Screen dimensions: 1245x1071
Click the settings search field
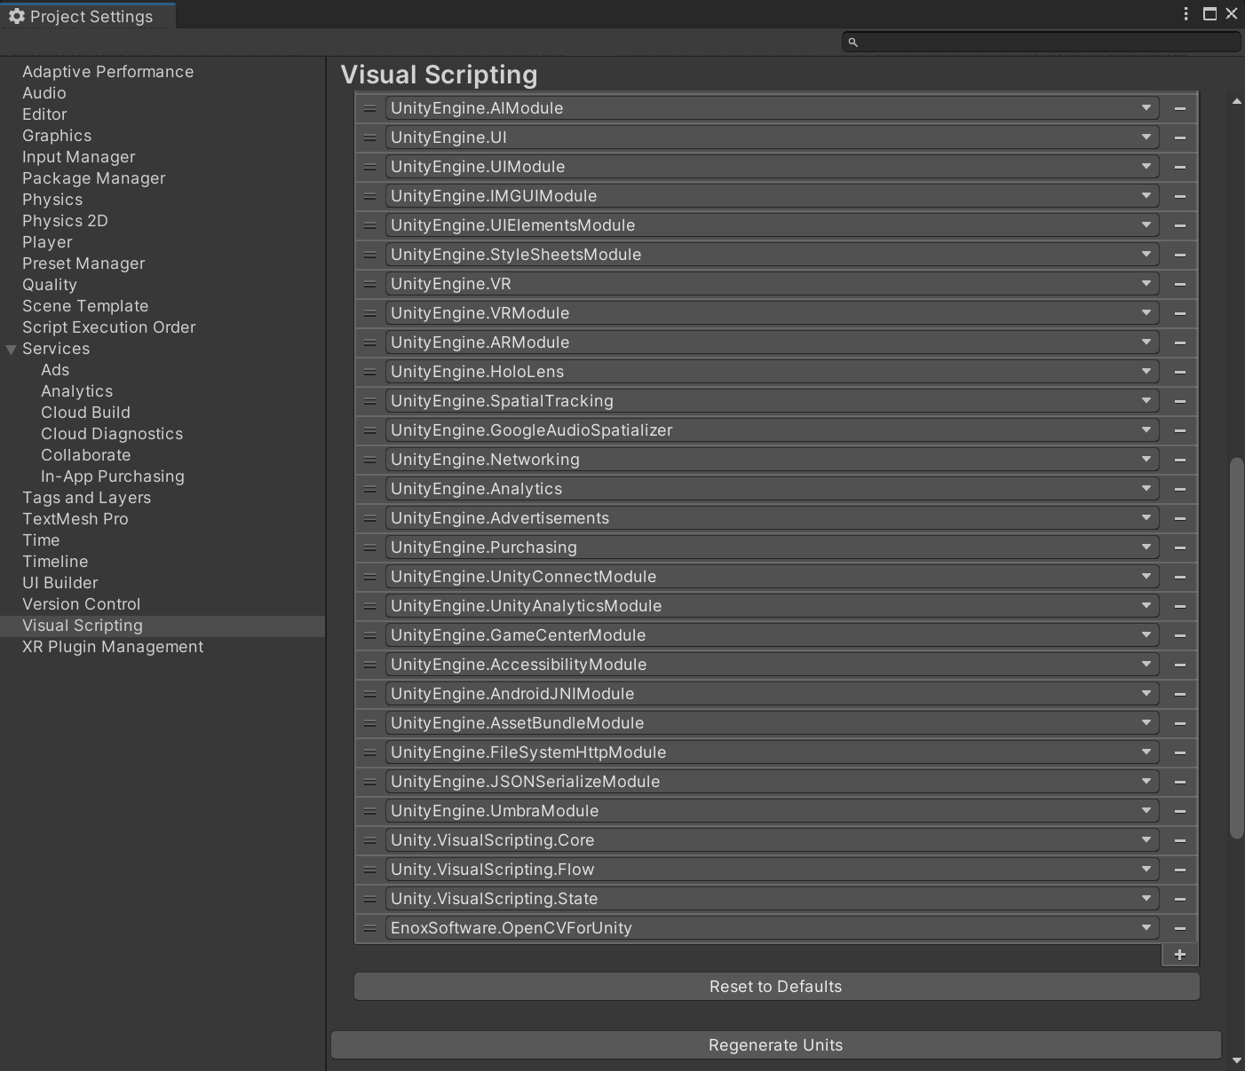(1041, 42)
